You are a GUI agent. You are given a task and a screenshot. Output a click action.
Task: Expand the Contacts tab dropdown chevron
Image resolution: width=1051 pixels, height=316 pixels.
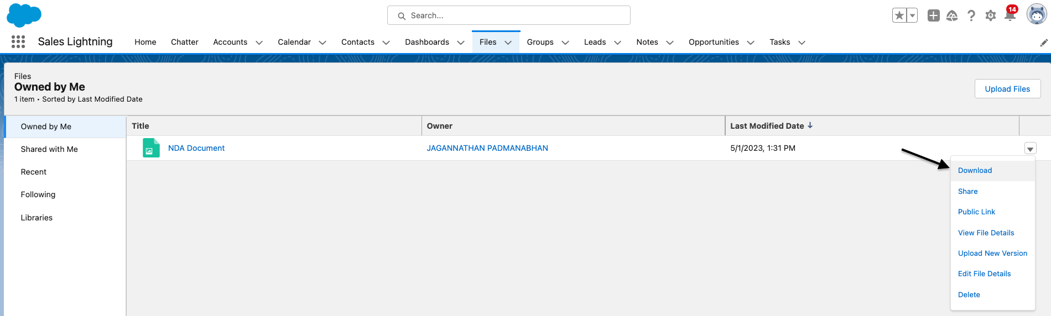click(x=386, y=43)
